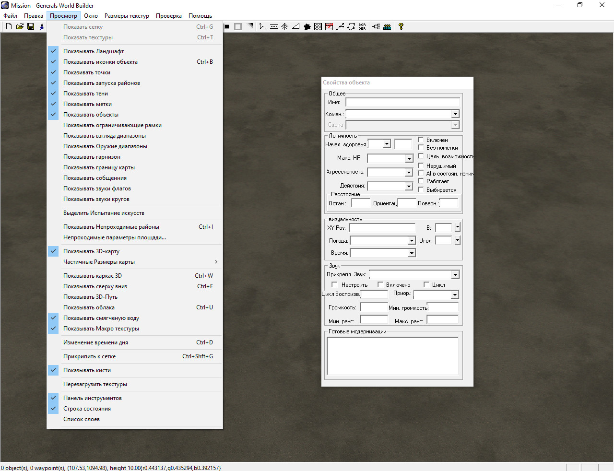Click the New file icon
The height and width of the screenshot is (471, 614).
[9, 27]
